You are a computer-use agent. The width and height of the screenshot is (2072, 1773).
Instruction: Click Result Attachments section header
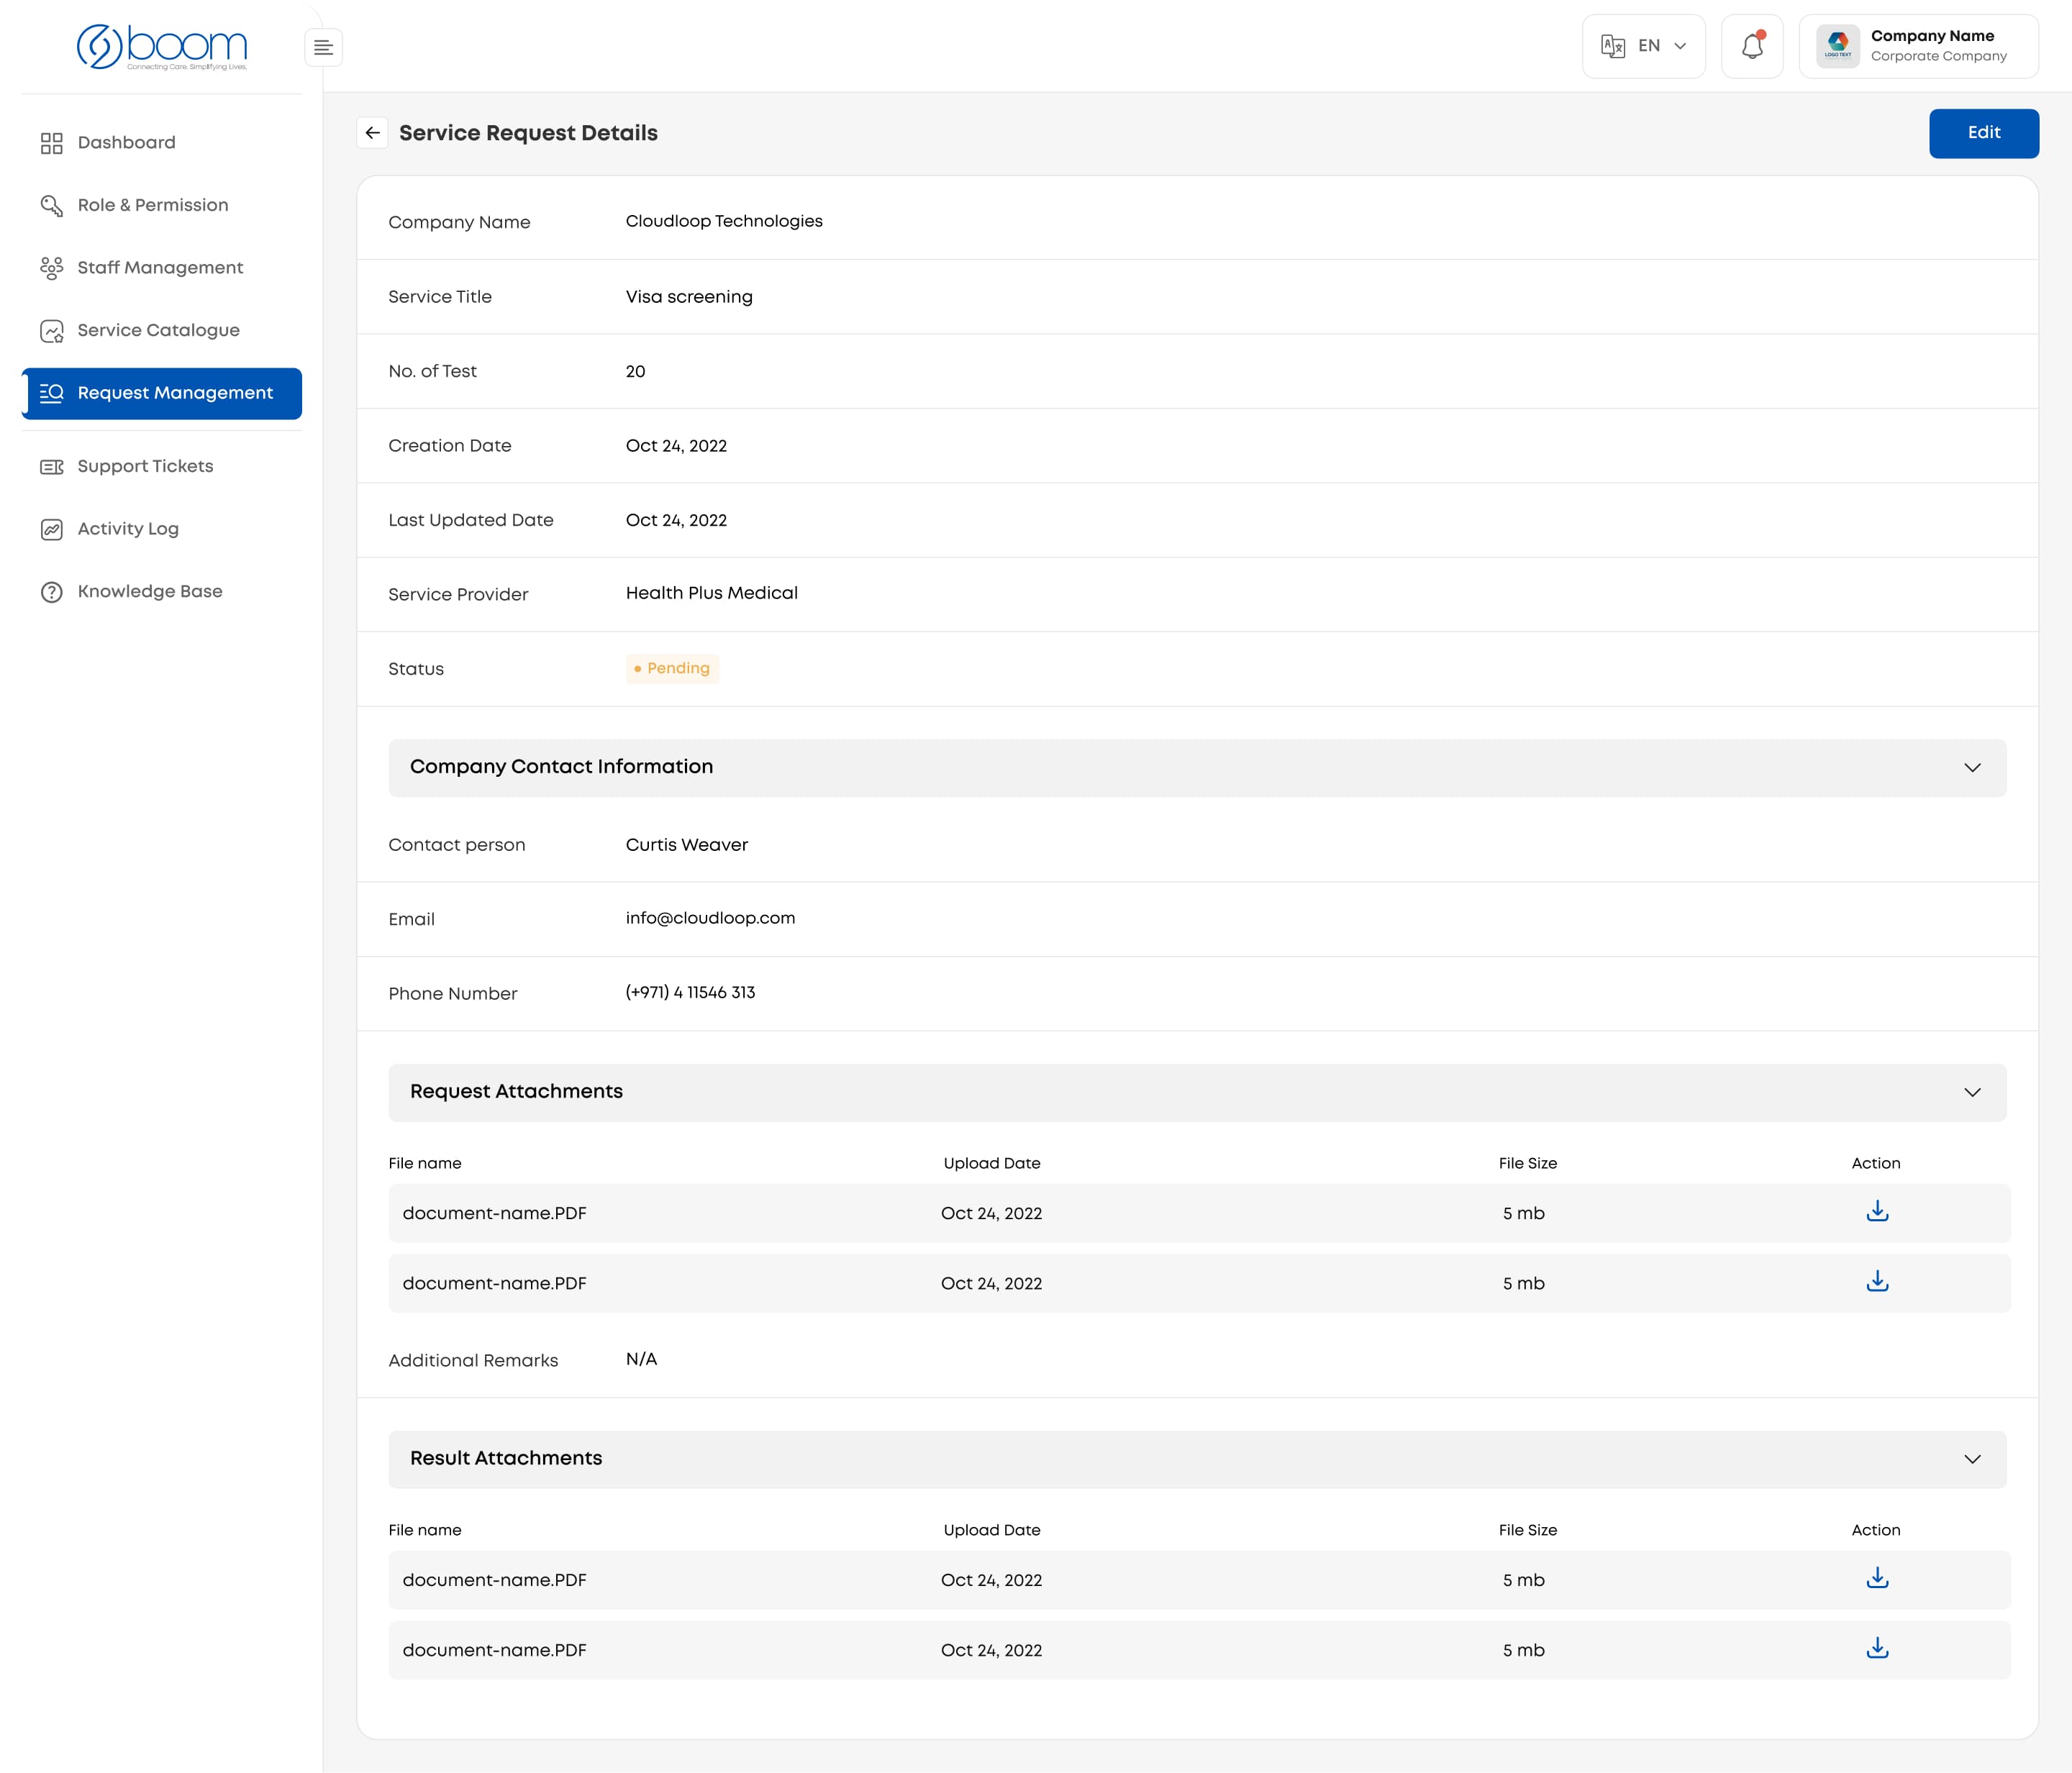tap(1197, 1459)
